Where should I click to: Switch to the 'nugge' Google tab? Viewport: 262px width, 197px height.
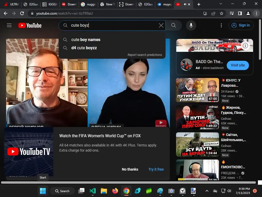(x=88, y=4)
